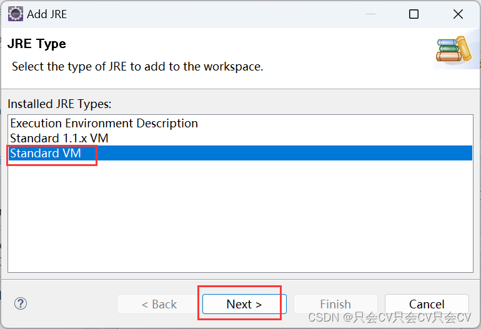The width and height of the screenshot is (481, 329).
Task: Click the Cancel button
Action: (x=427, y=304)
